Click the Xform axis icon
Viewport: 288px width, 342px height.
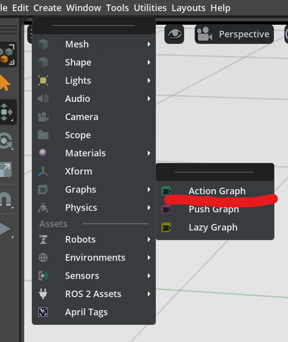coord(43,171)
